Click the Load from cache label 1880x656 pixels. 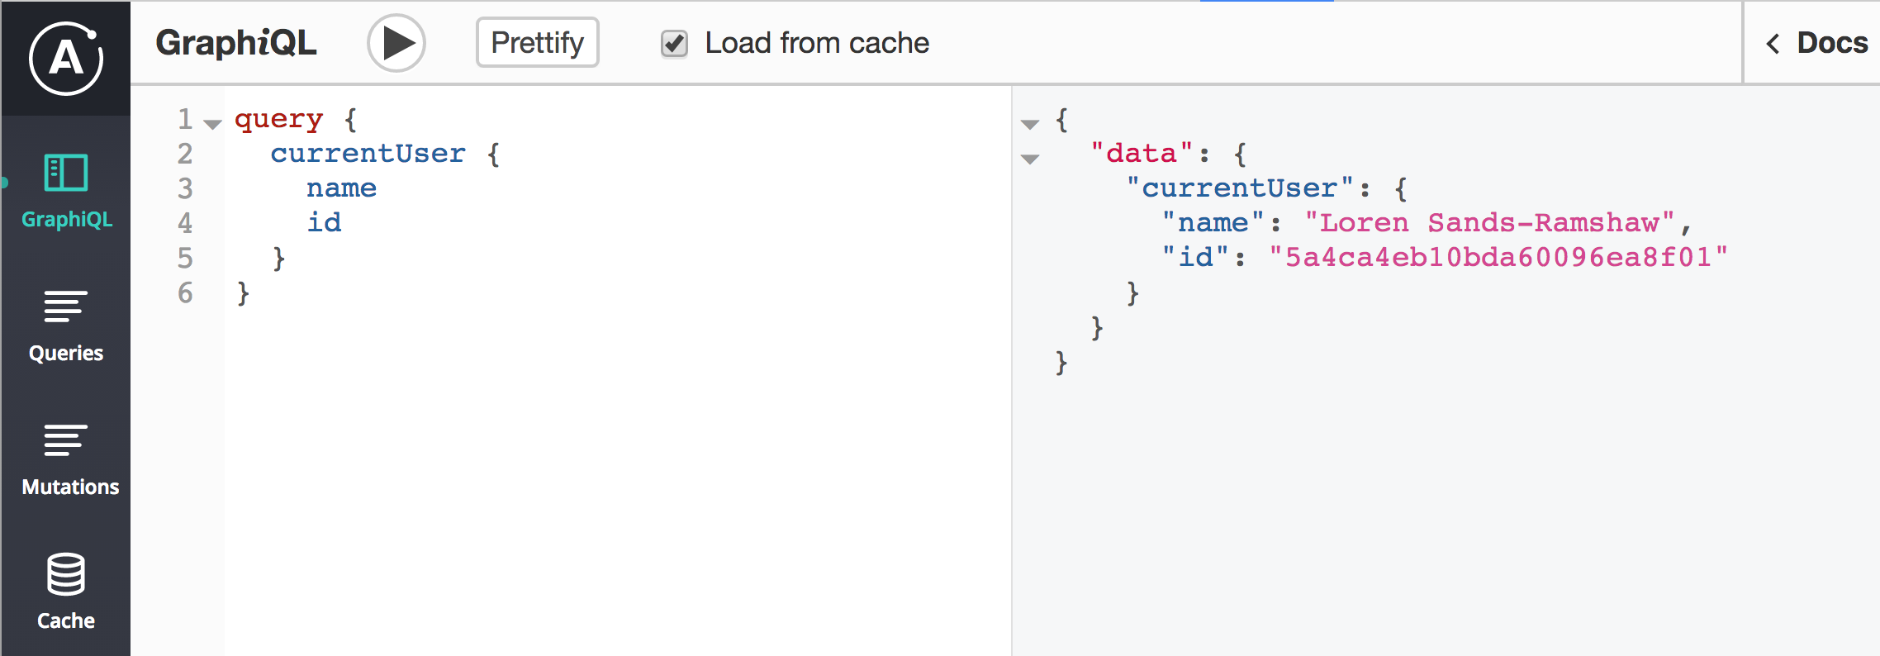(817, 43)
